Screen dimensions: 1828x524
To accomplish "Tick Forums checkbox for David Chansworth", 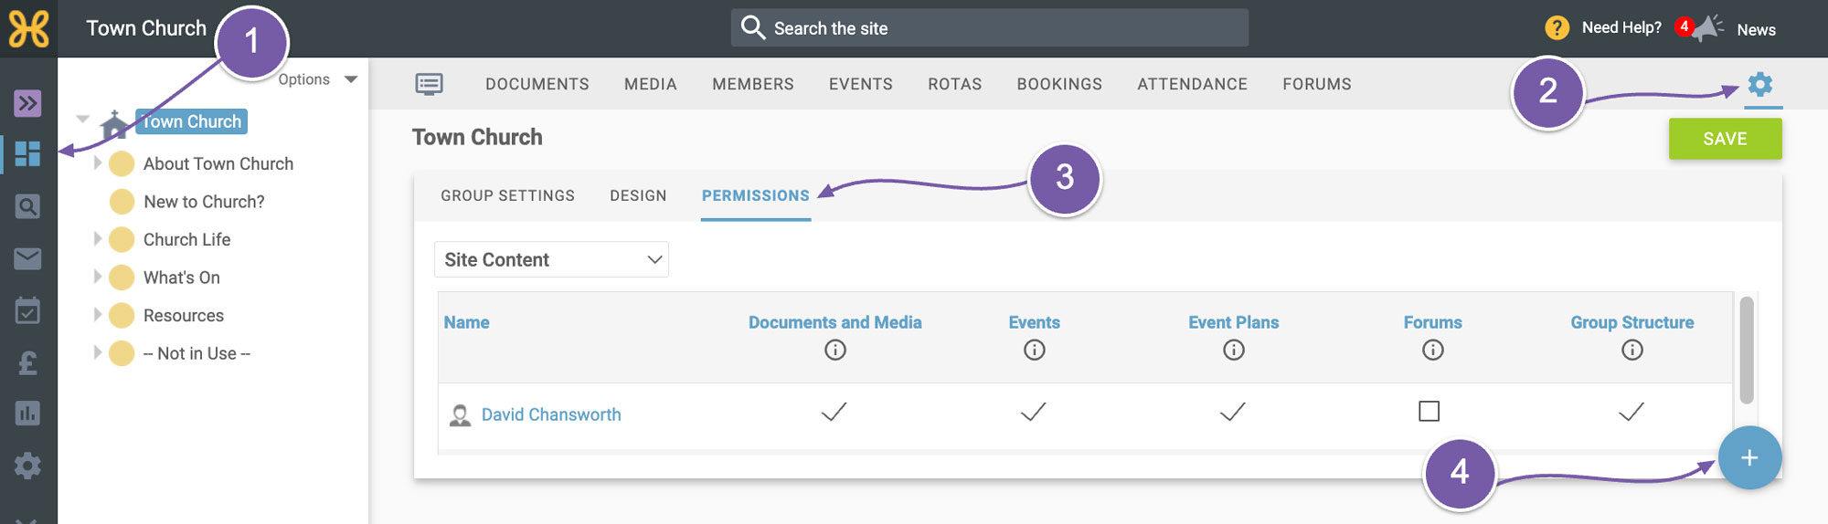I will click(x=1429, y=412).
